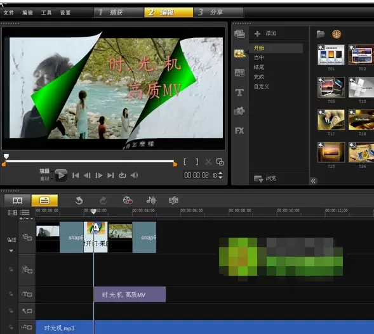Set mark-out with the ] button
The image size is (374, 334).
[x=197, y=162]
